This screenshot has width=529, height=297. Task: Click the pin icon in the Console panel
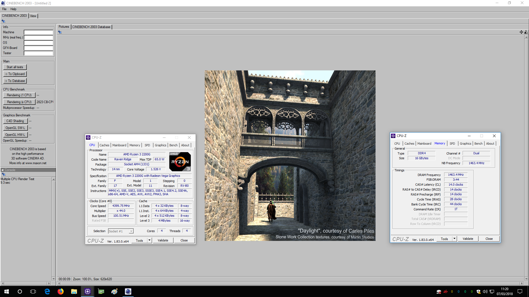(4, 174)
